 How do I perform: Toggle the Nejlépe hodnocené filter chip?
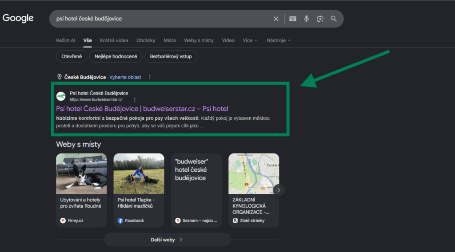tap(116, 56)
